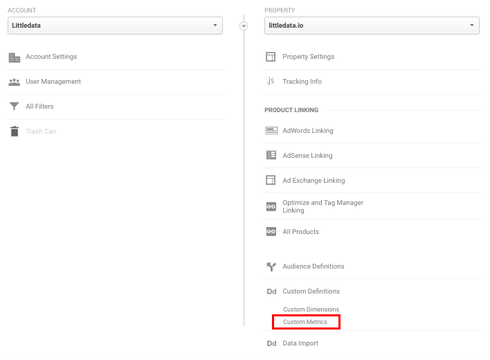This screenshot has height=360, width=490.
Task: Open All Products
Action: [300, 231]
